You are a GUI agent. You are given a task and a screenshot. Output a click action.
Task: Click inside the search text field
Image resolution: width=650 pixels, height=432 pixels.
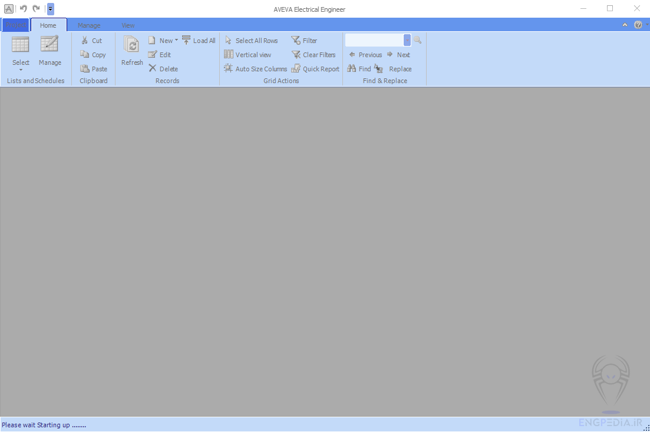pyautogui.click(x=375, y=40)
